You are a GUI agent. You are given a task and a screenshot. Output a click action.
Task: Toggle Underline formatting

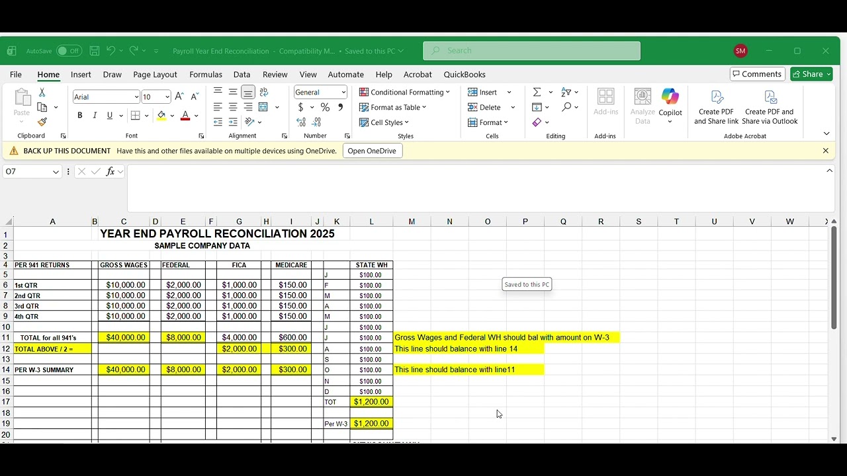[110, 116]
